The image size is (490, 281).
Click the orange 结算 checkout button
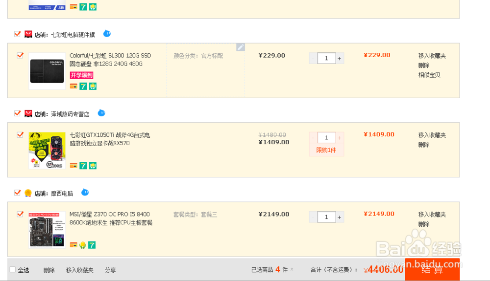click(432, 269)
